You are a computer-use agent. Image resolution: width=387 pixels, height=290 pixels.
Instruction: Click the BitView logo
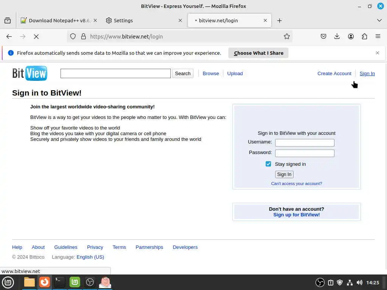coord(29,73)
